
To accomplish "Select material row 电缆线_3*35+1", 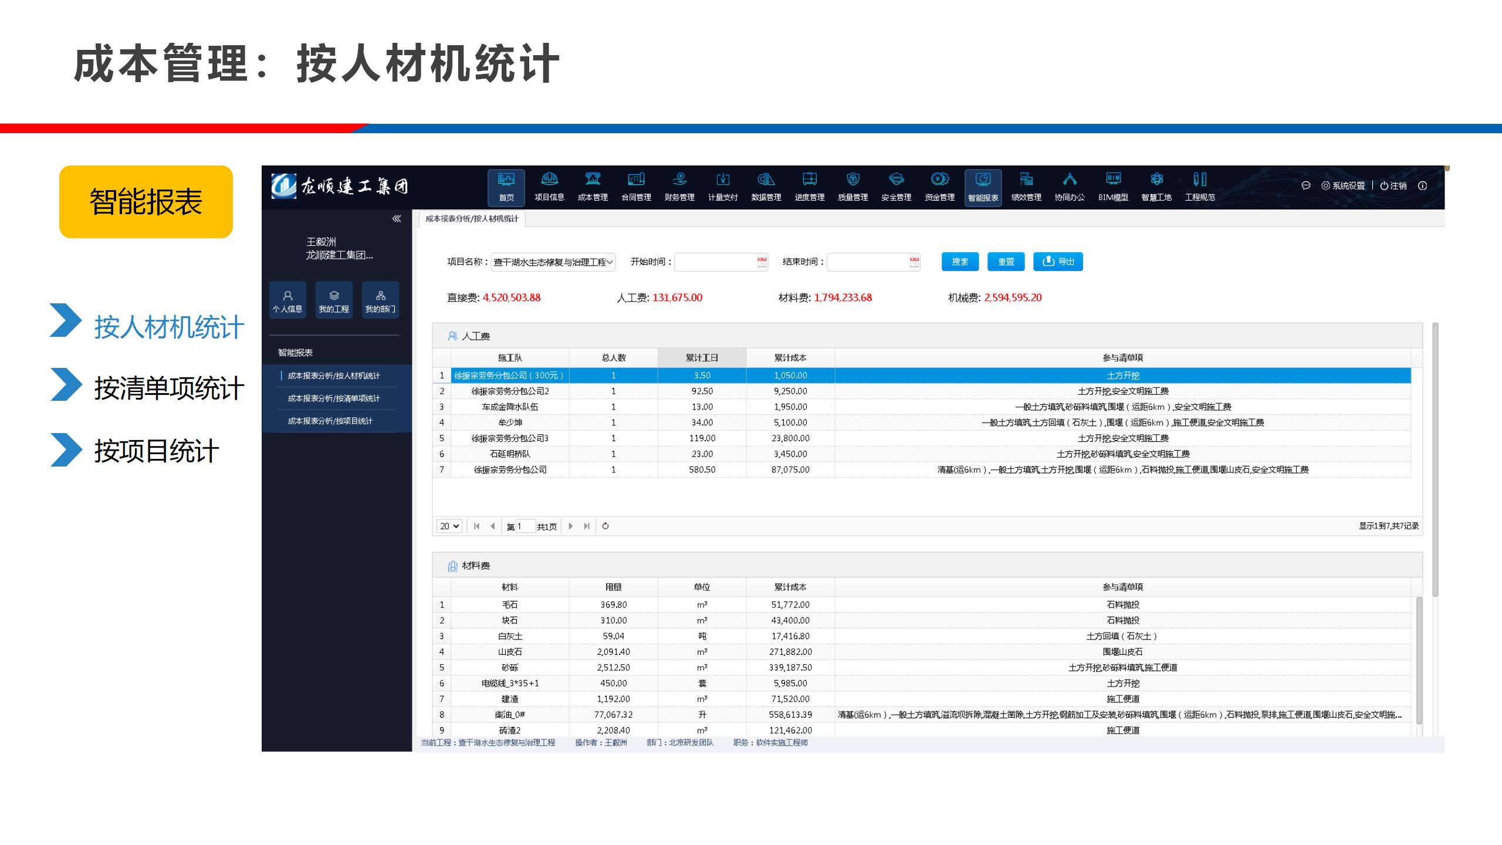I will click(x=922, y=683).
